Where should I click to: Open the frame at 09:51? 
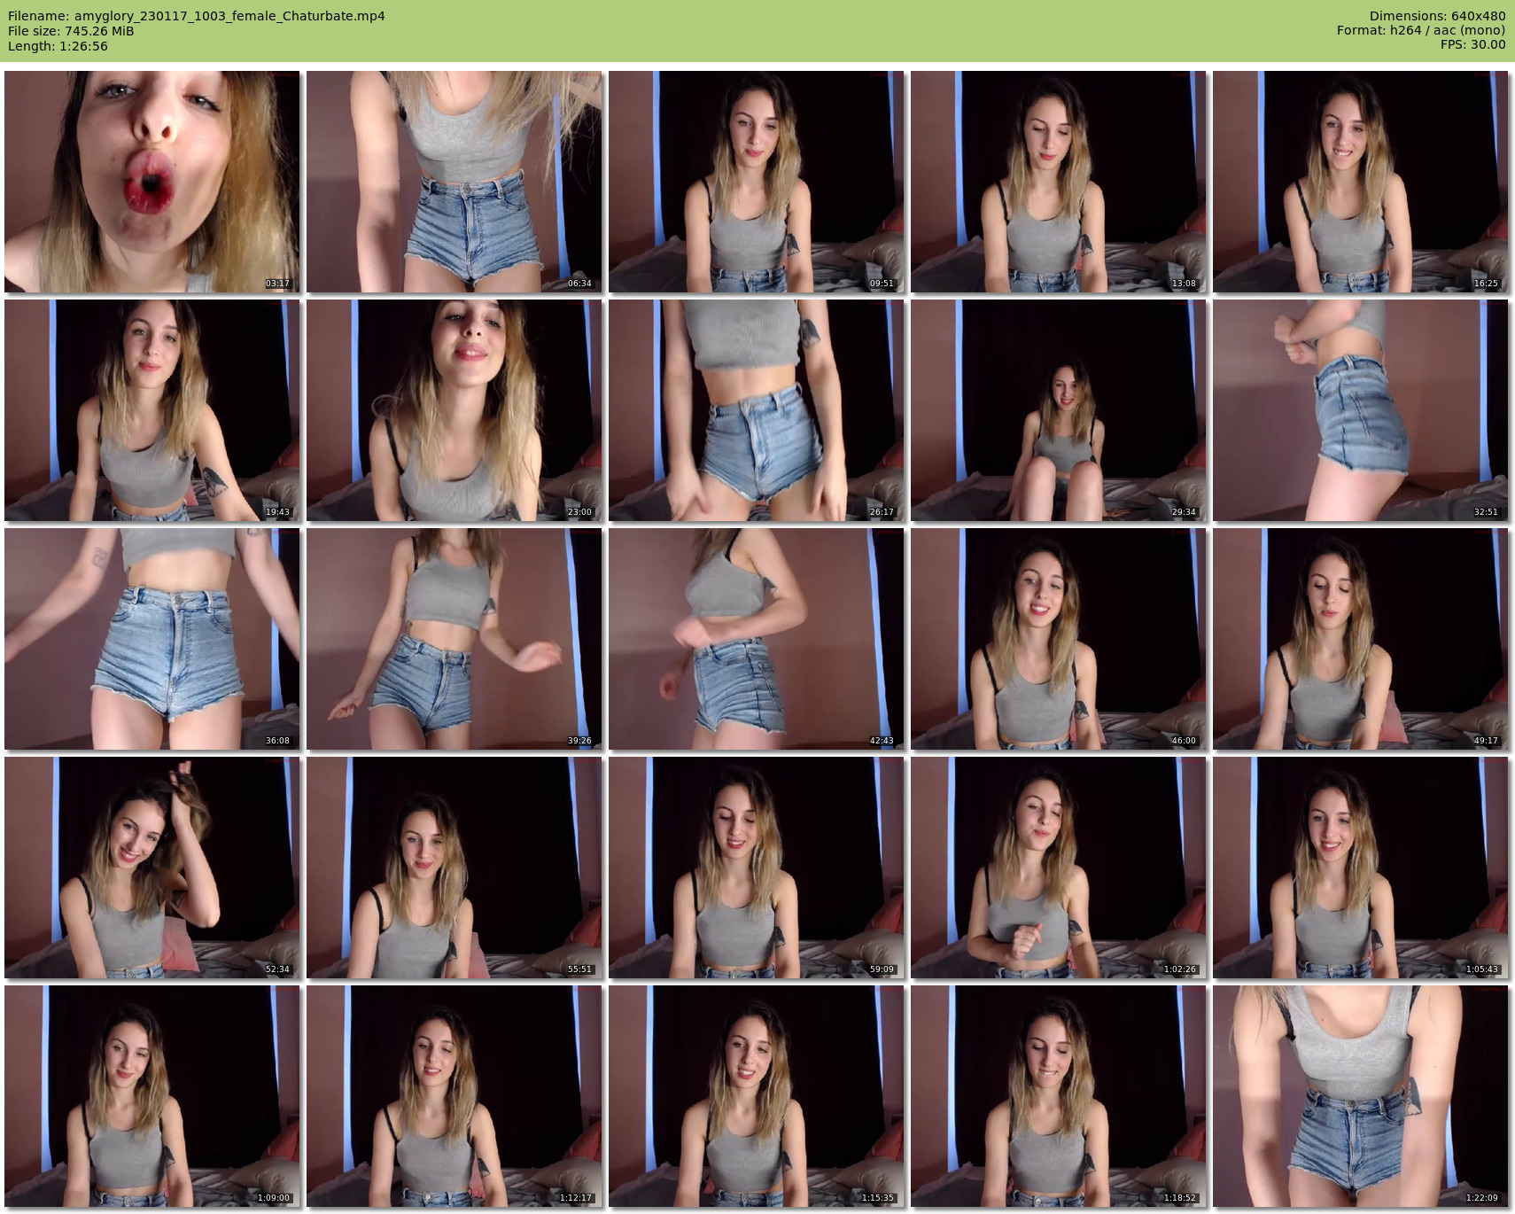point(756,182)
